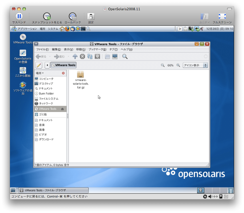This screenshot has width=244, height=213.
Task: Open ソフトウェアの追加 desktop icon
Action: (23, 88)
